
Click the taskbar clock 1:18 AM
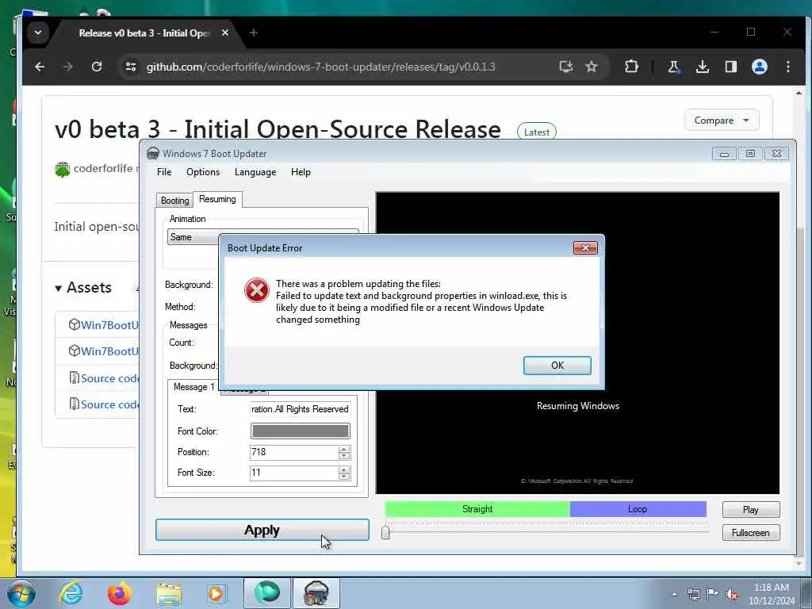[x=771, y=588]
